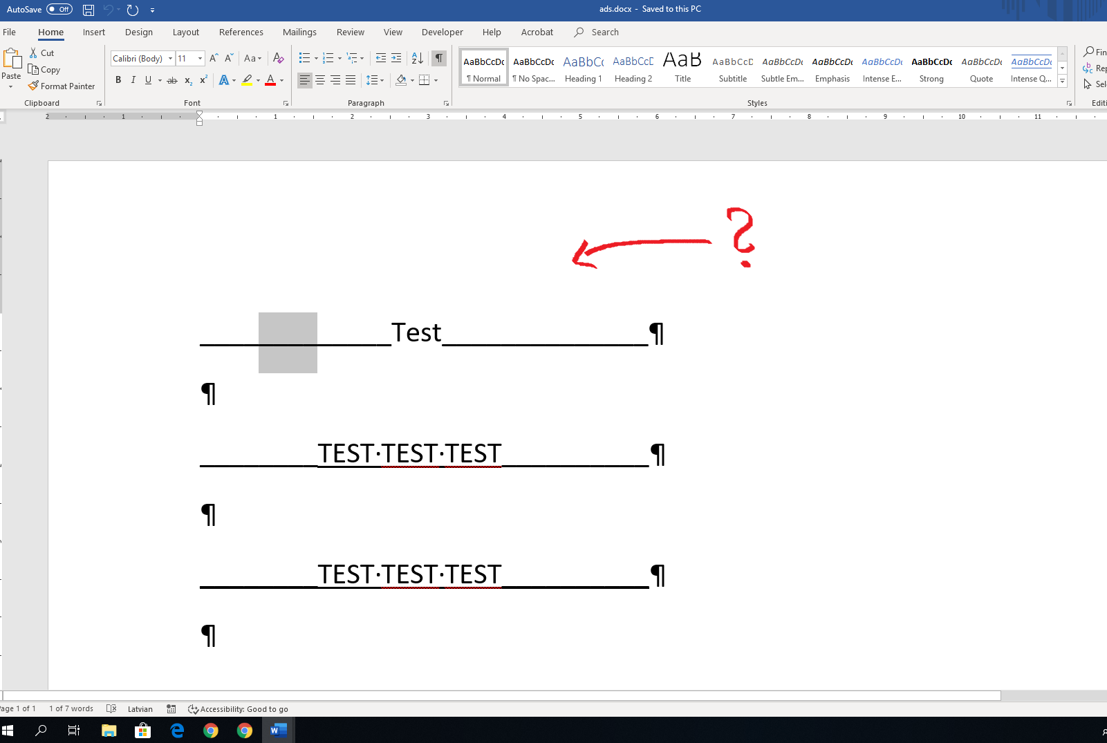Open Paragraph settings dialog launcher
This screenshot has width=1107, height=743.
(x=446, y=103)
